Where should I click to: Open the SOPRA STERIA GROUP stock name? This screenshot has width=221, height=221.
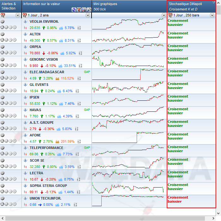(x=48, y=186)
